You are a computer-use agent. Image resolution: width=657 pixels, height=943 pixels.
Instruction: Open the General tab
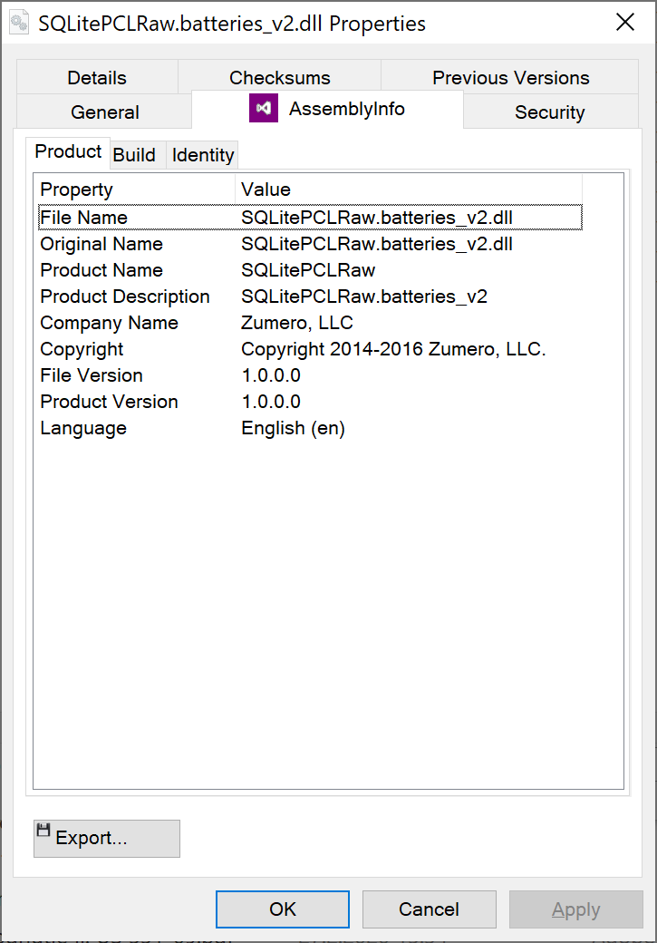(103, 112)
